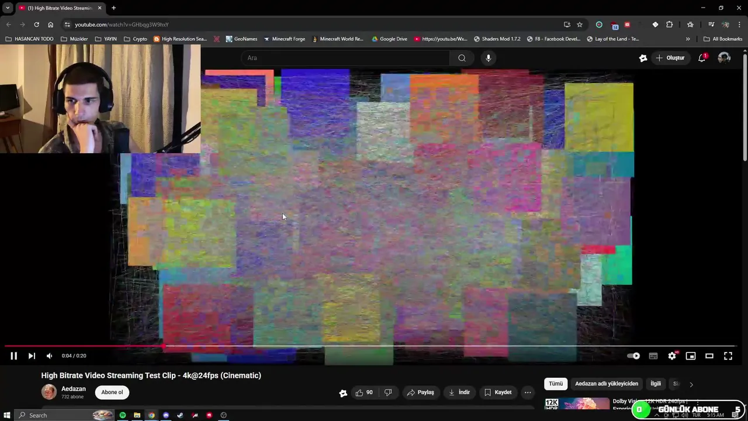
Task: Expand the hidden bookmarks overflow chevron
Action: point(688,39)
